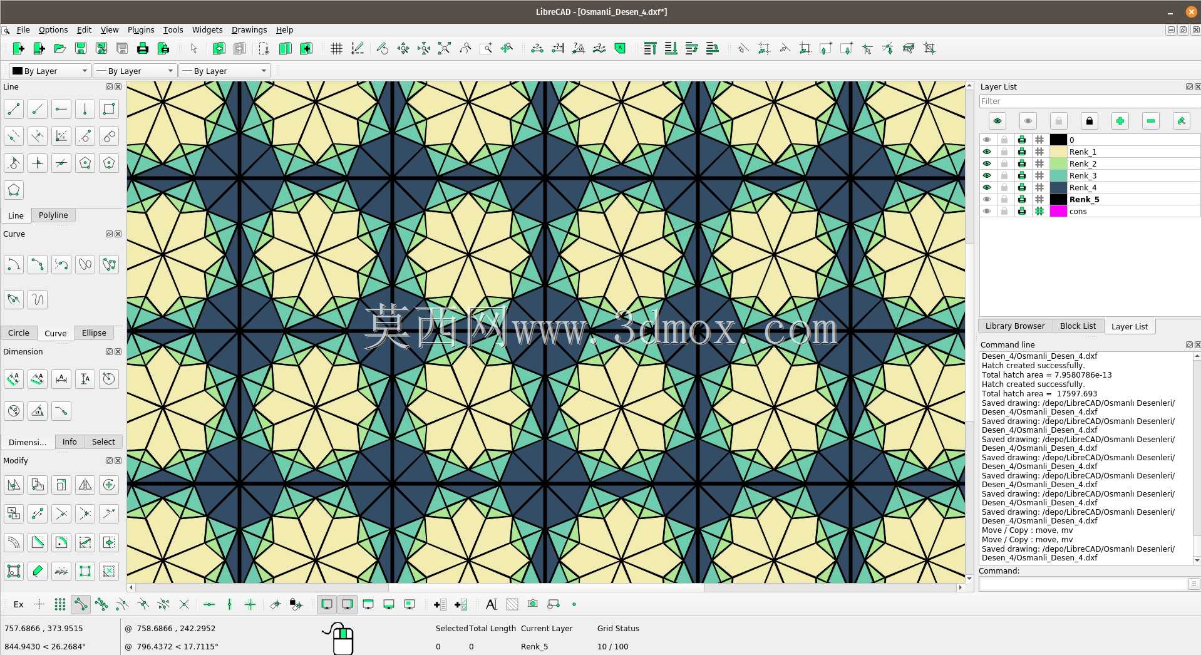This screenshot has height=655, width=1201.
Task: Select the Mirror modify tool
Action: (85, 485)
